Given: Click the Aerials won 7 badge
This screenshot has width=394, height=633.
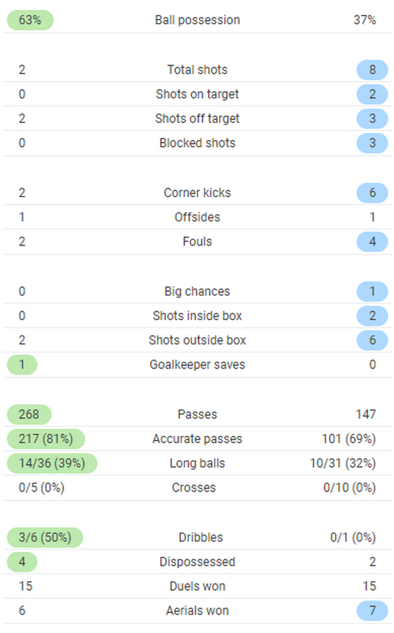Looking at the screenshot, I should pyautogui.click(x=372, y=611).
